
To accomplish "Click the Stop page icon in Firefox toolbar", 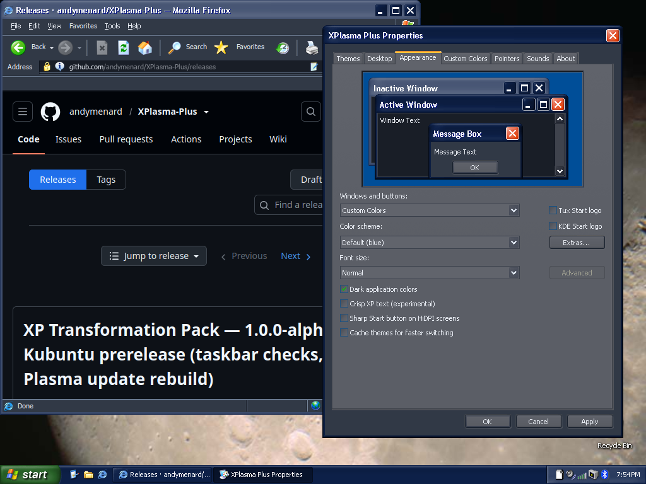I will (x=102, y=48).
